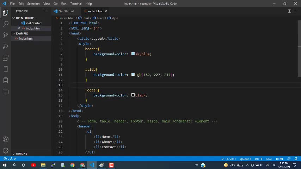Click the clock showing 12/19/2021
This screenshot has height=169, width=301.
(x=284, y=165)
